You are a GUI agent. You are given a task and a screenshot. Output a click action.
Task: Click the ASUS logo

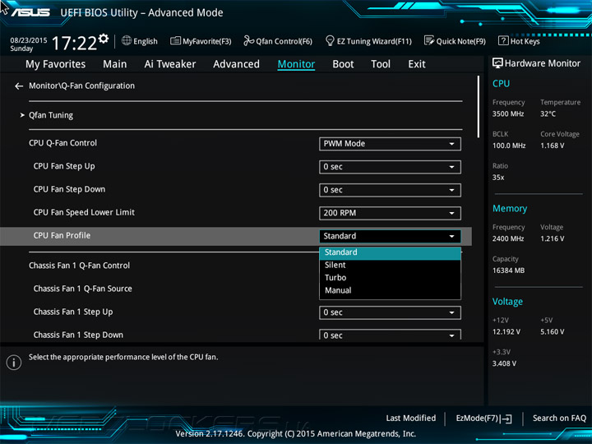[30, 12]
